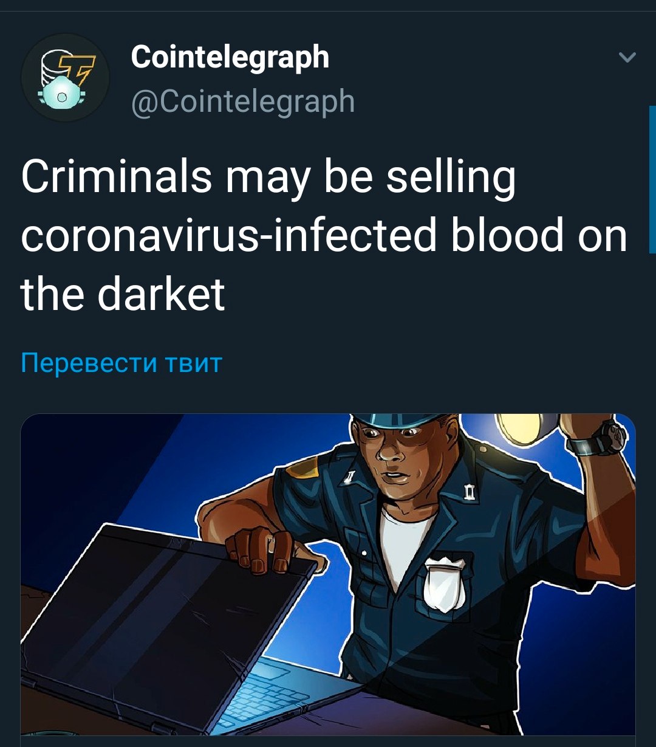The height and width of the screenshot is (747, 656).
Task: Click the Перевести твит link
Action: coord(121,363)
